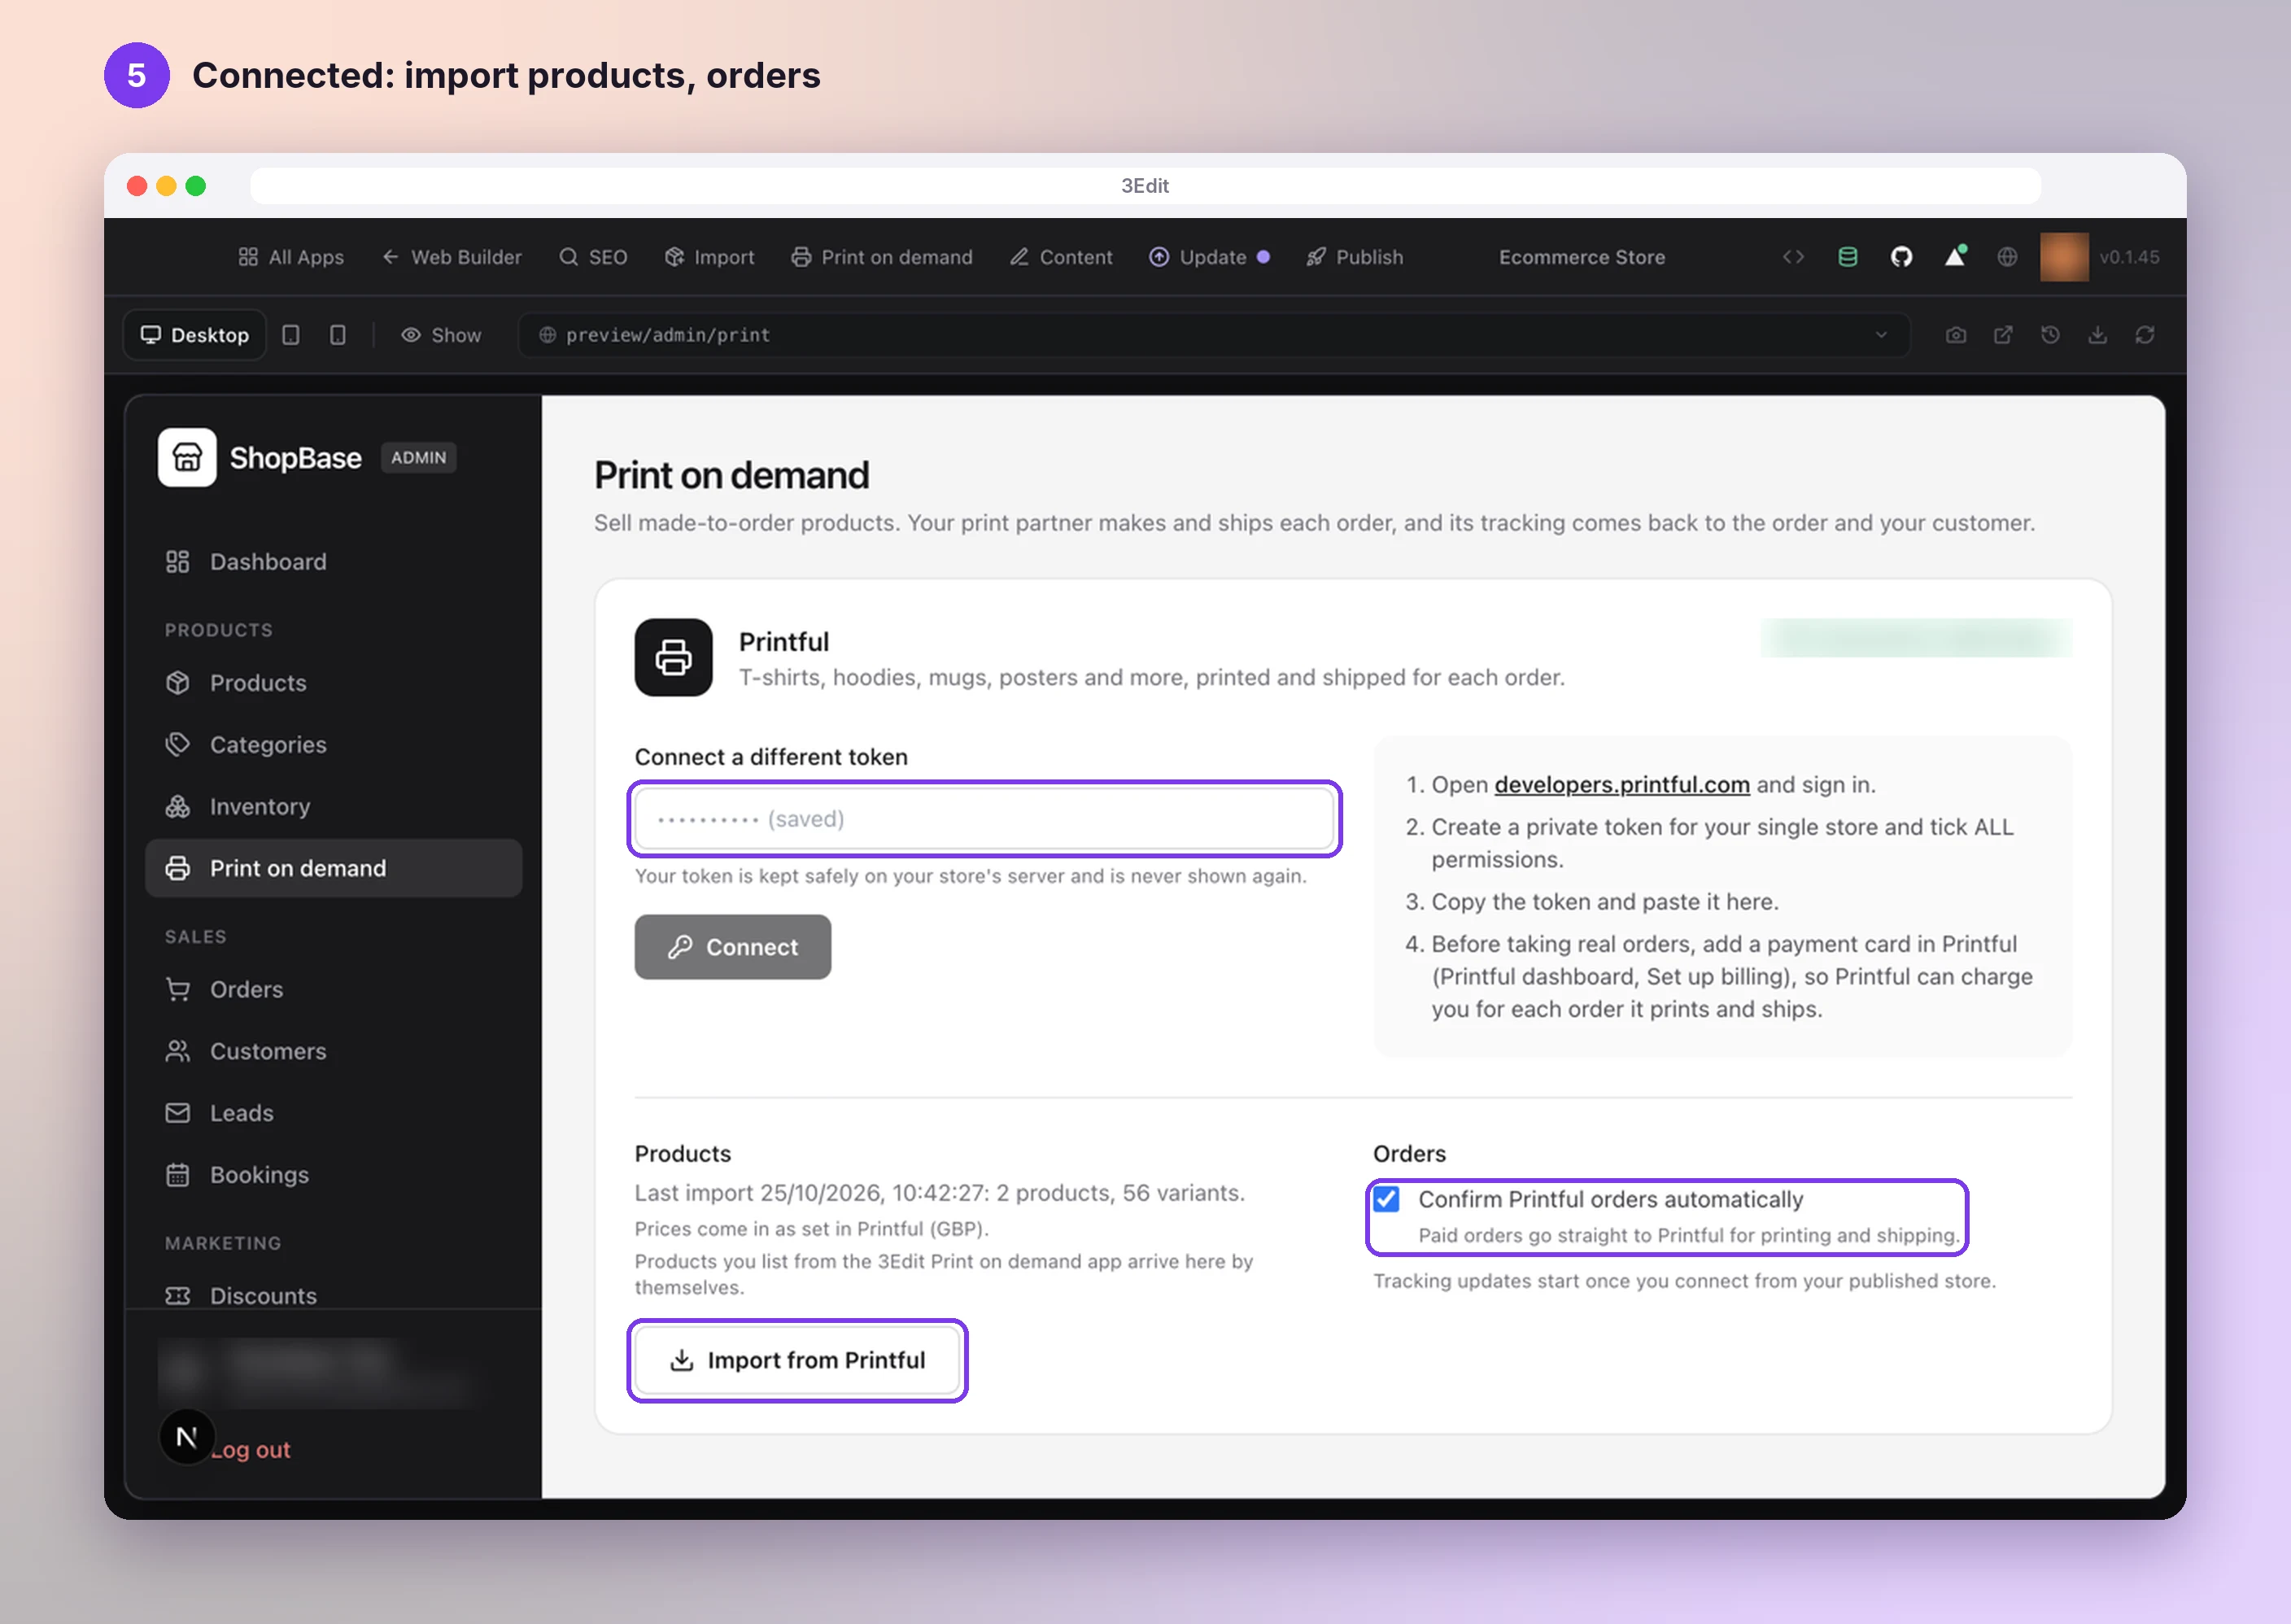Select the Desktop view toggle
This screenshot has height=1624, width=2291.
pos(195,335)
